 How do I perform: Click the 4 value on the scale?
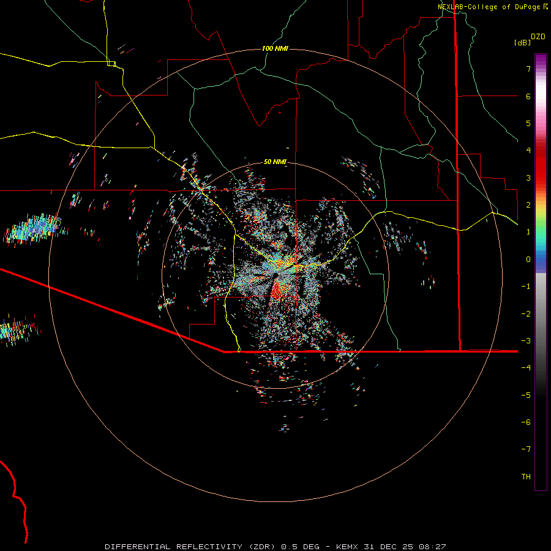[528, 151]
